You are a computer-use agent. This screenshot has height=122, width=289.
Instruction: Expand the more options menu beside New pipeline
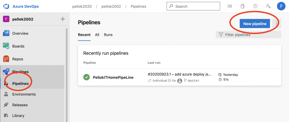[277, 24]
